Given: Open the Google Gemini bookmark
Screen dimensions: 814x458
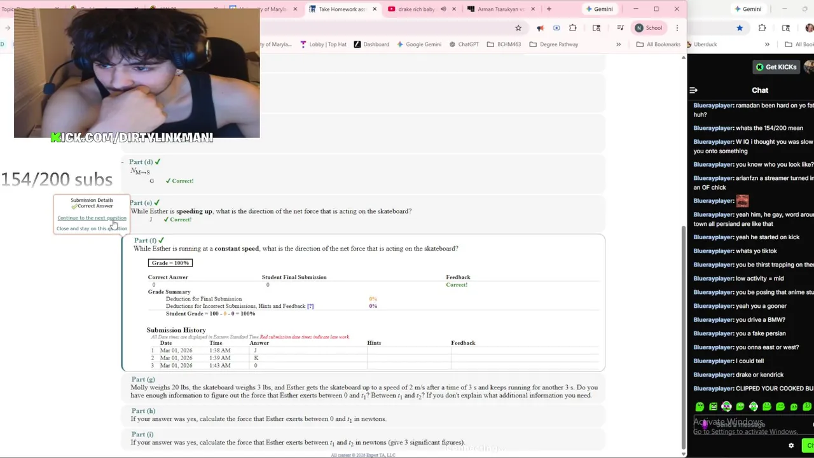Looking at the screenshot, I should [x=419, y=45].
